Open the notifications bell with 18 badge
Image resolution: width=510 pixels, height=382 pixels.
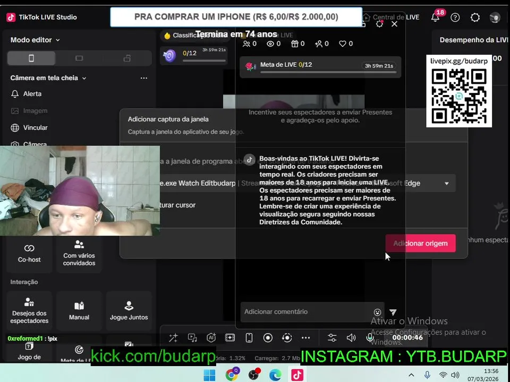[x=436, y=17]
